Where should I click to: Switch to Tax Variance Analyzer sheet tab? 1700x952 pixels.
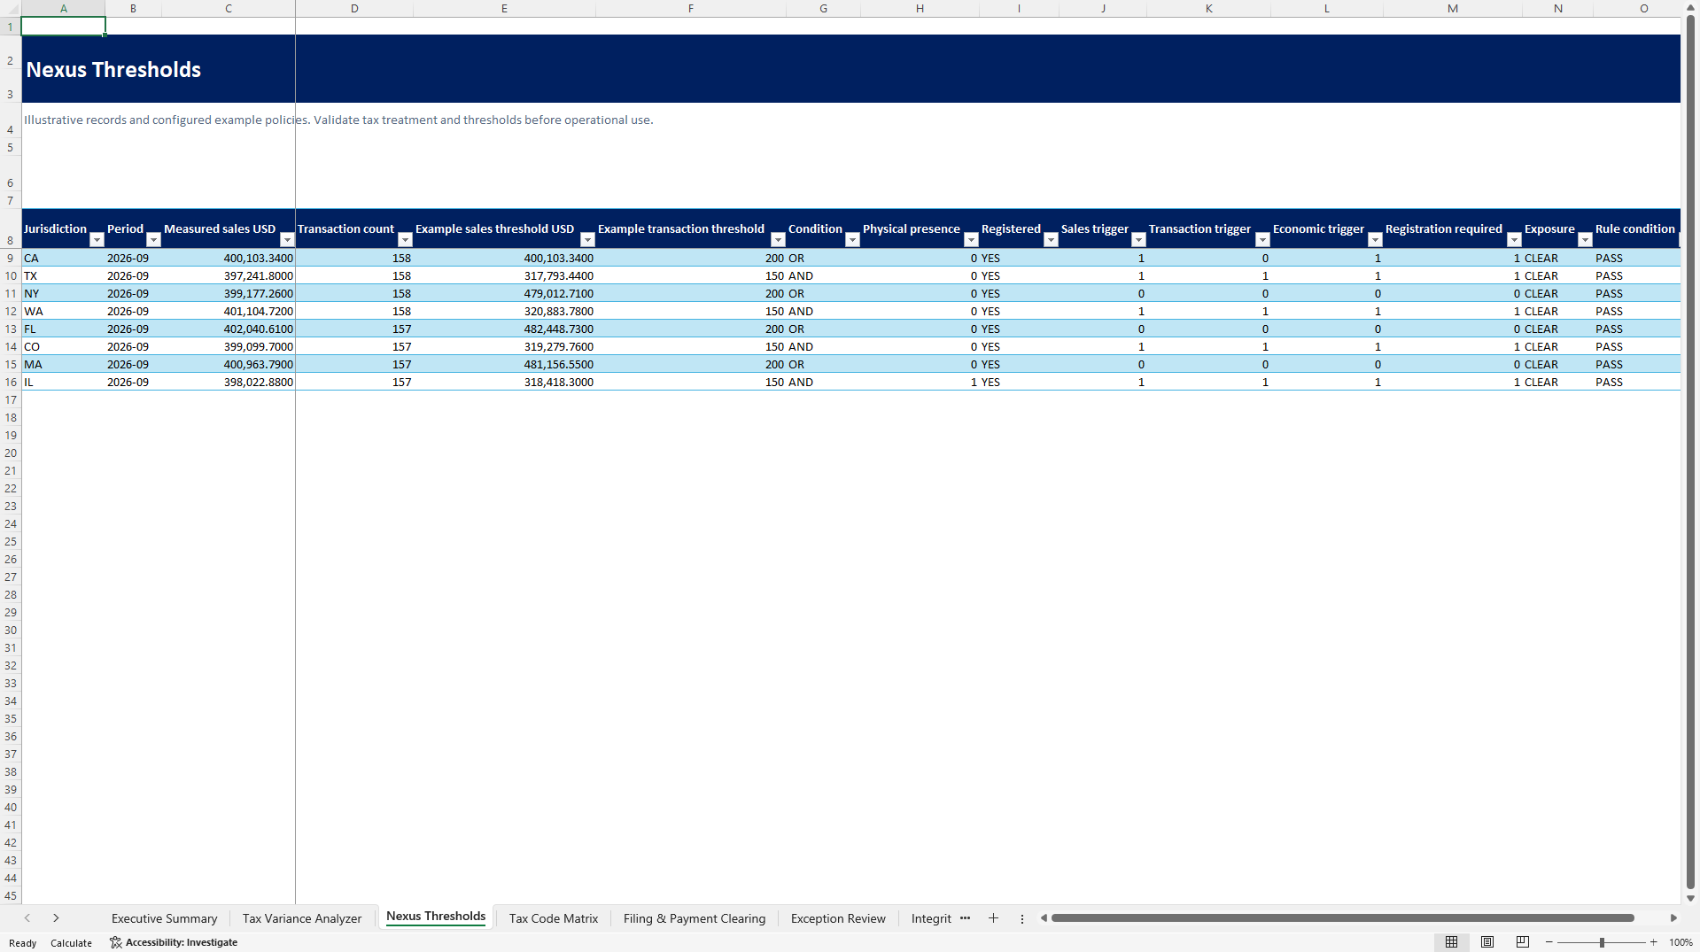coord(302,918)
